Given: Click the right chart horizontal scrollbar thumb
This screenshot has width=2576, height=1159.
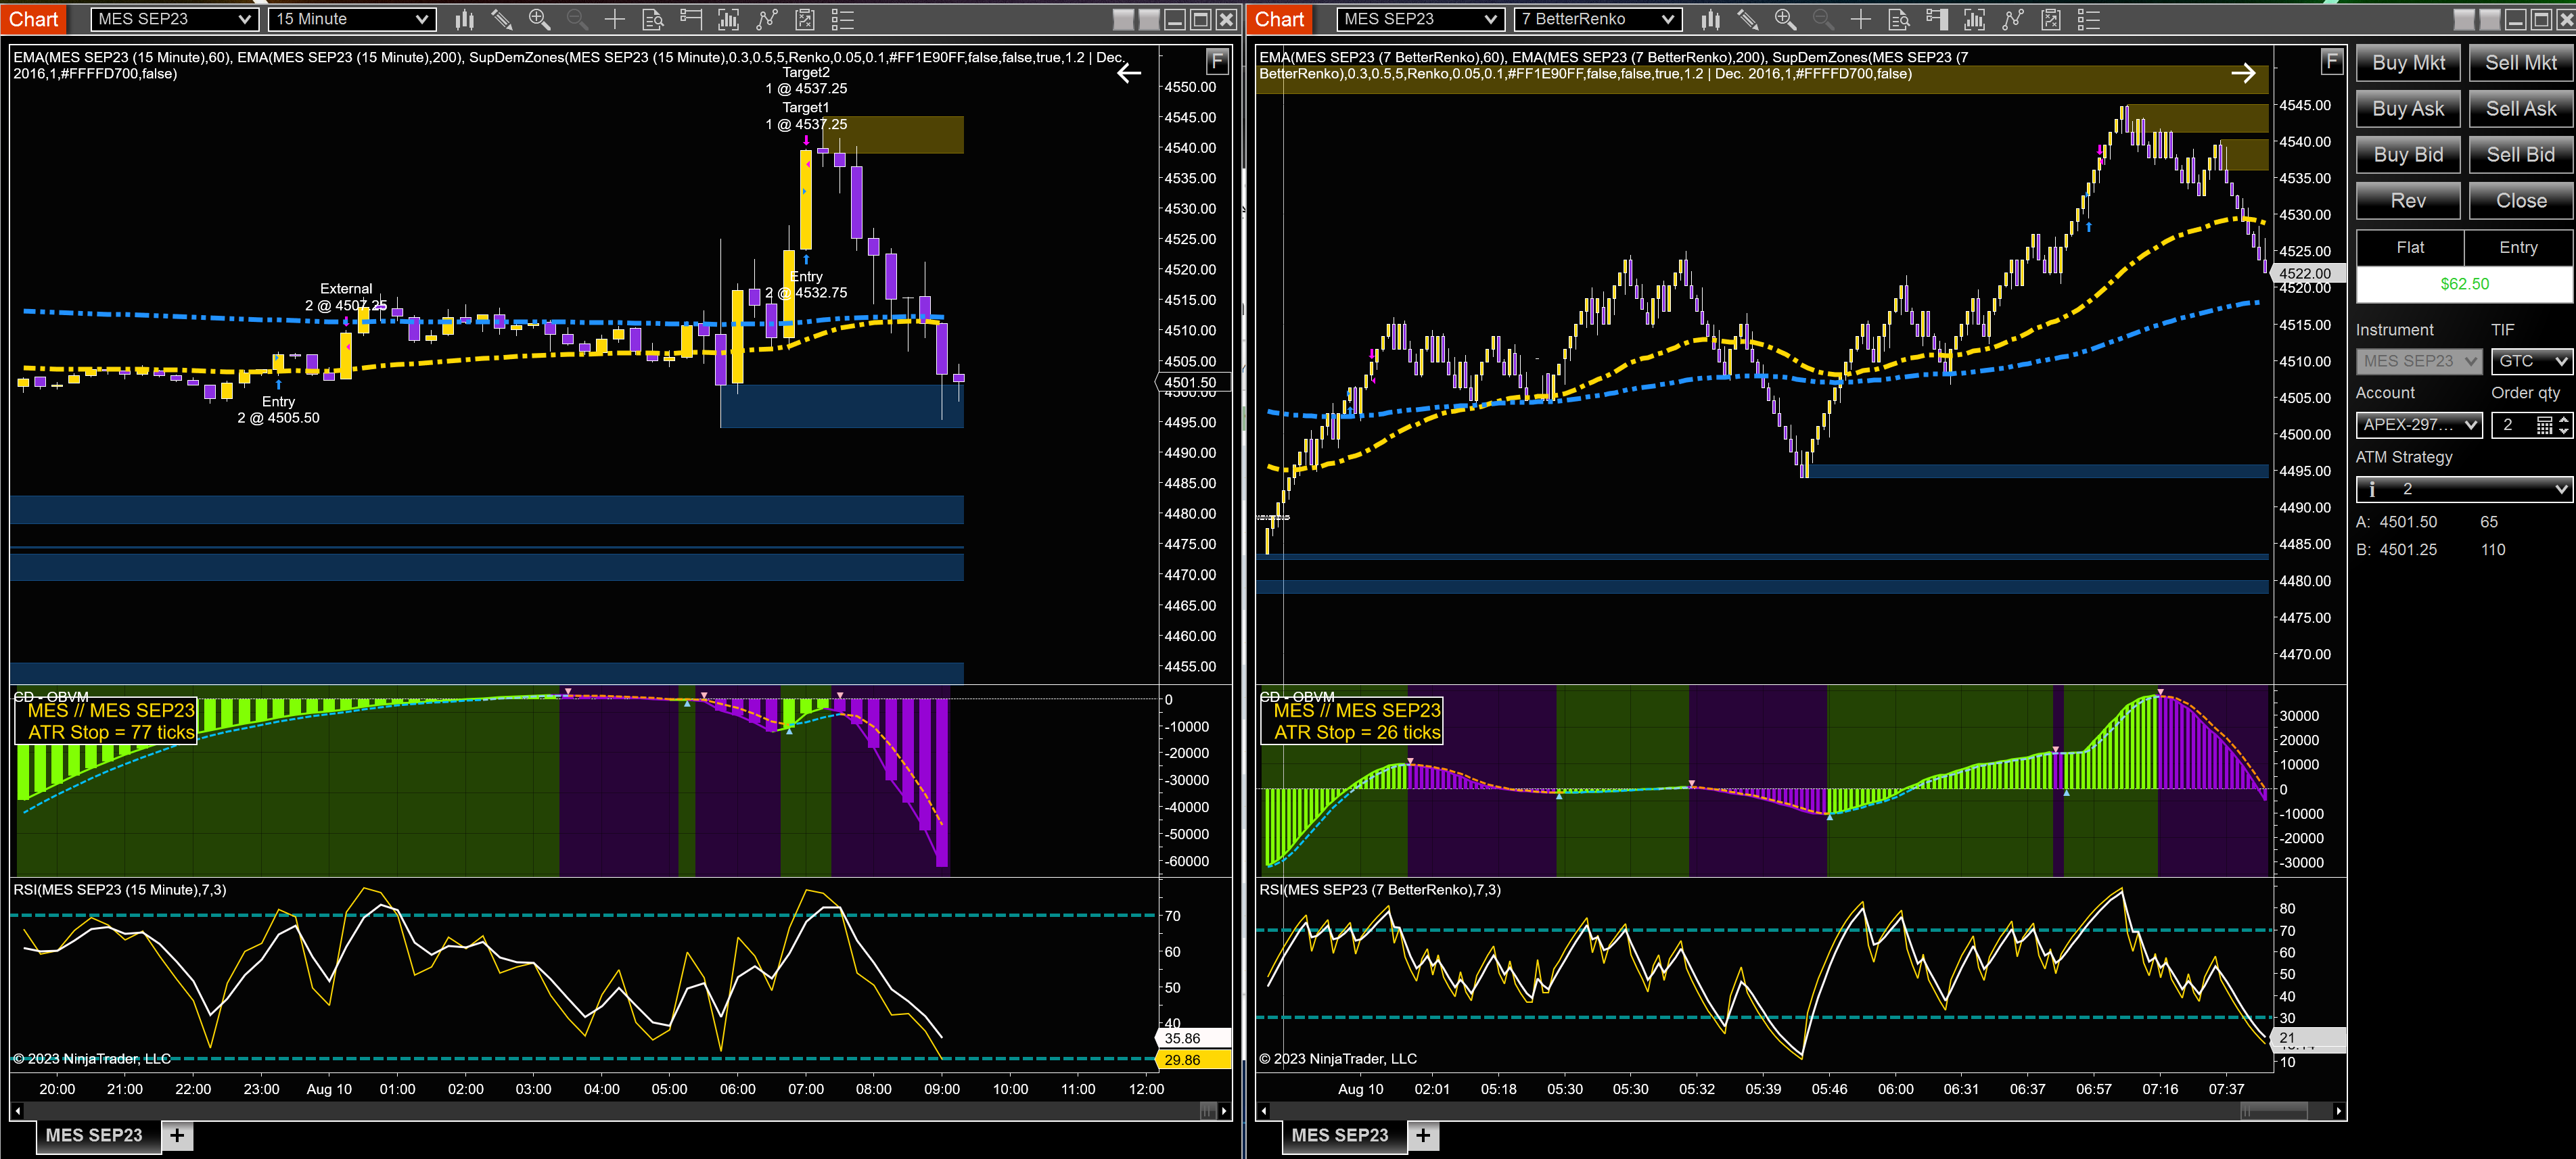Looking at the screenshot, I should [2274, 1111].
